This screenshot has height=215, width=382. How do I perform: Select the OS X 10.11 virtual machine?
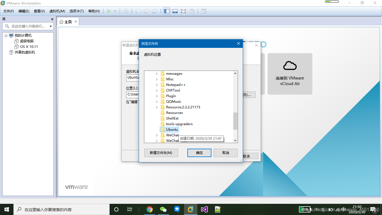point(29,47)
